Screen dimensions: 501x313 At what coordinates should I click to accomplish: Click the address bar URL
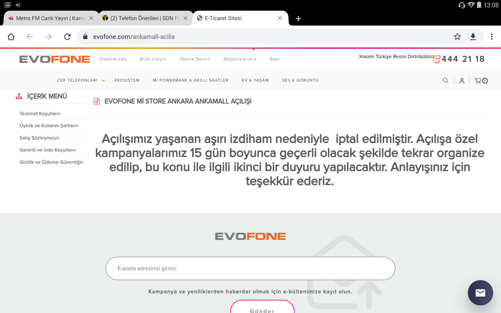coord(134,37)
